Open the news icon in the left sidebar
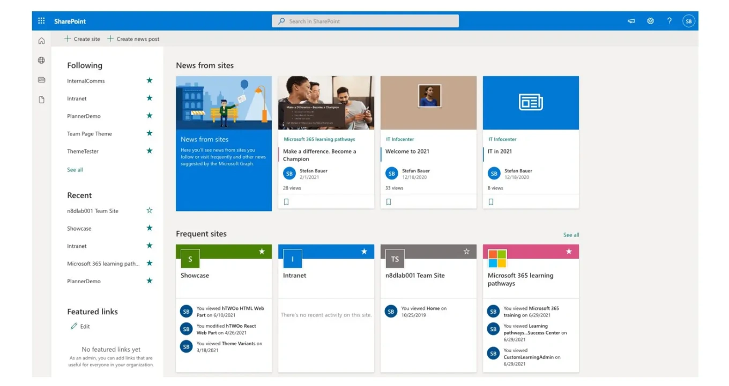The width and height of the screenshot is (729, 386). (x=41, y=79)
